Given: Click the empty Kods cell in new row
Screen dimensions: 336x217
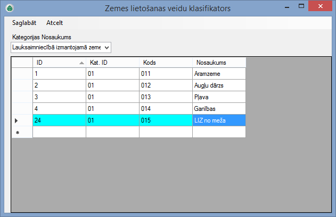Looking at the screenshot, I should pyautogui.click(x=166, y=132).
